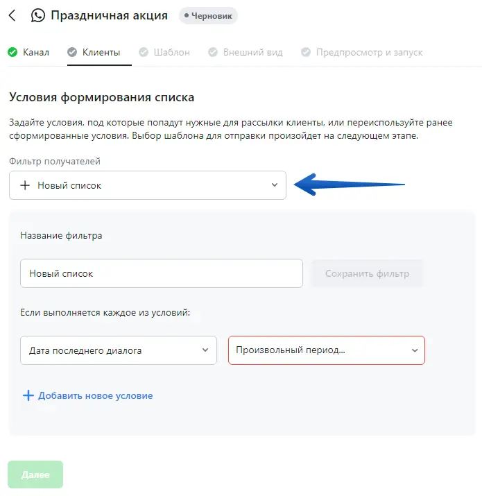The height and width of the screenshot is (496, 482).
Task: Open Предпросмотр и запуск step tab
Action: point(369,52)
